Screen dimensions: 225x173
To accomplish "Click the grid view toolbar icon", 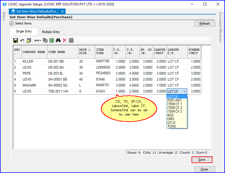I will click(x=71, y=40).
